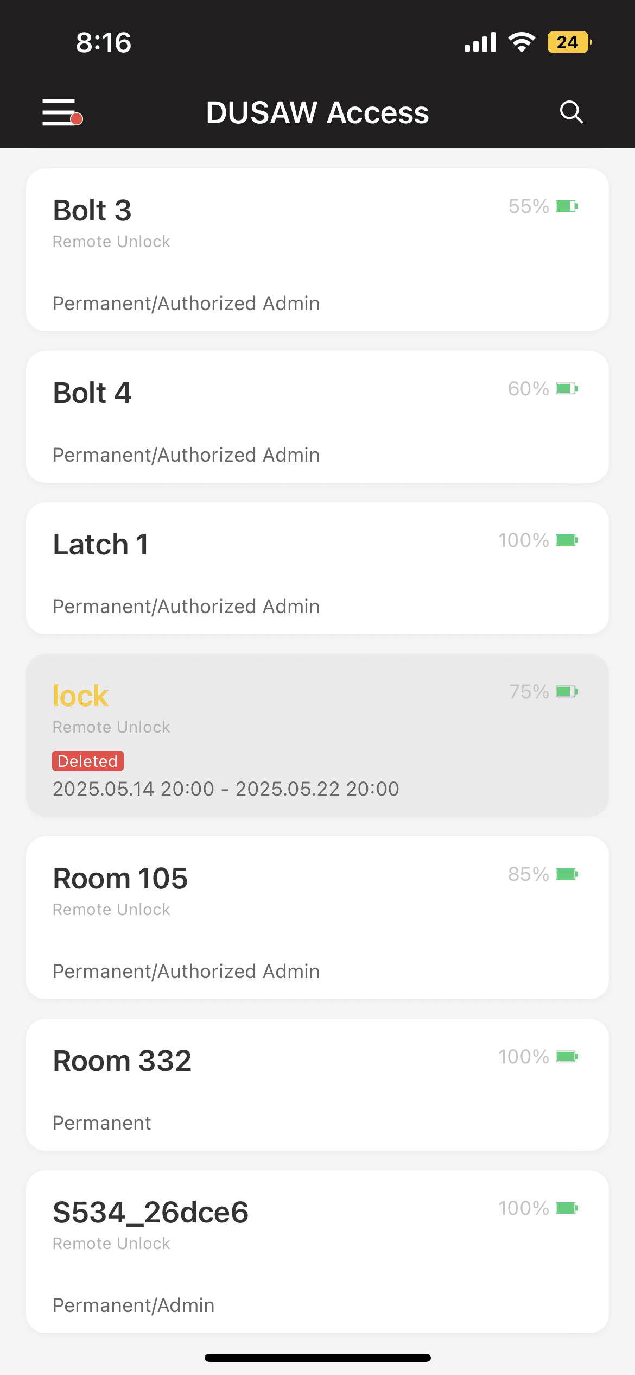Open the Bolt 4 lock card
This screenshot has height=1375, width=635.
(x=317, y=417)
